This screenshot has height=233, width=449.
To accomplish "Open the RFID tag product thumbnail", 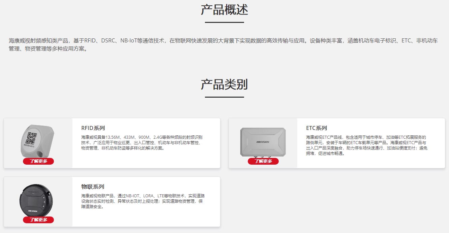I will (37, 141).
